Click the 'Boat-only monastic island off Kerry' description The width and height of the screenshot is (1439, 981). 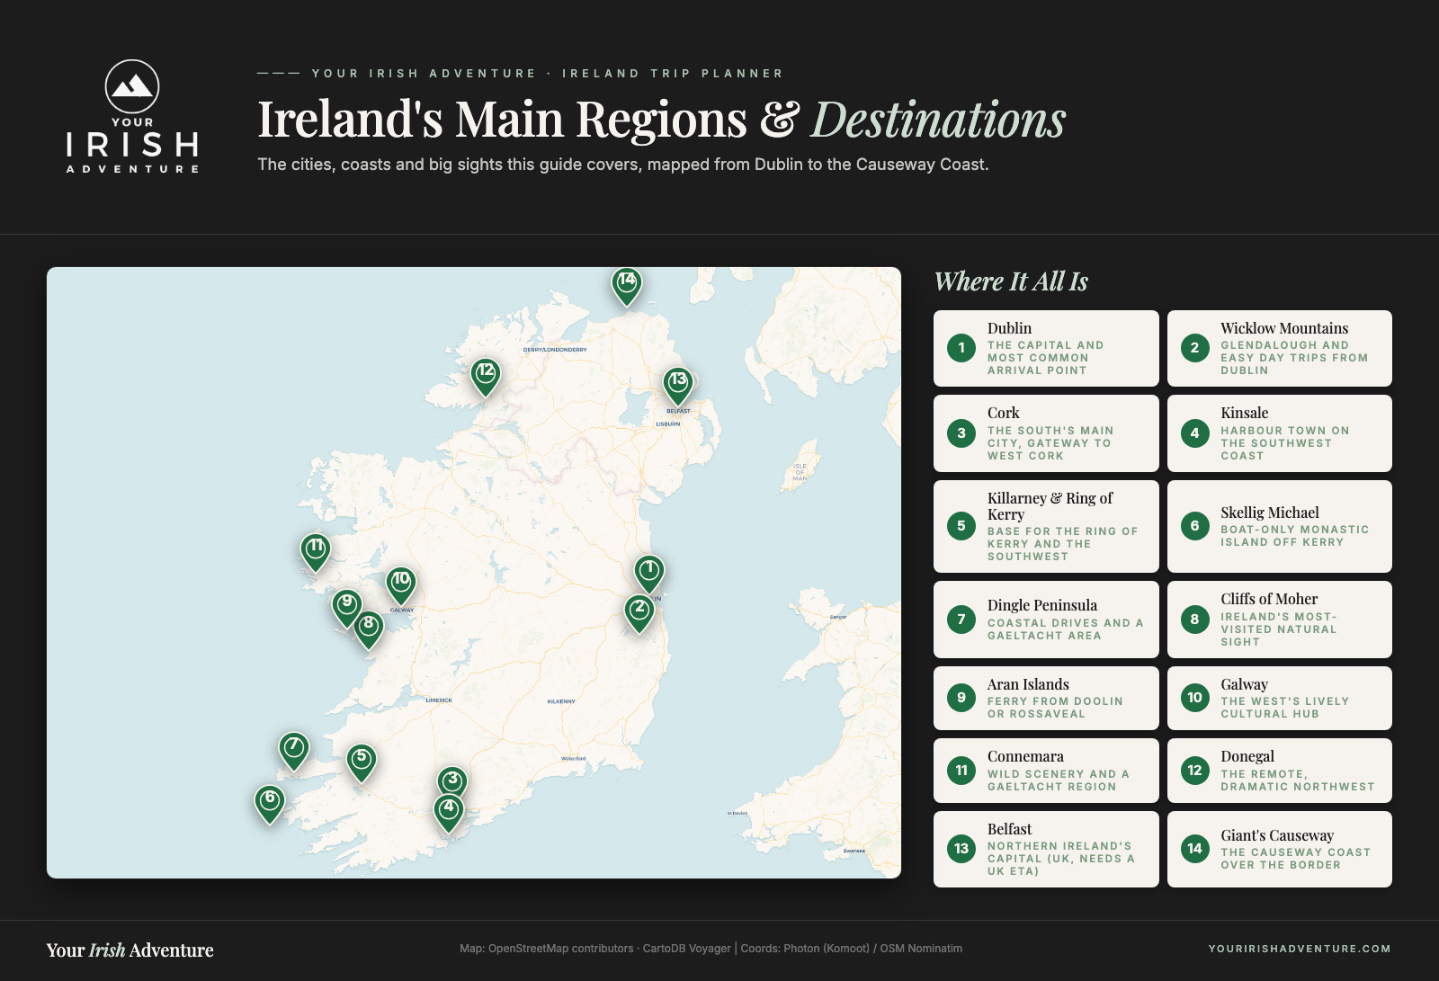(x=1294, y=536)
